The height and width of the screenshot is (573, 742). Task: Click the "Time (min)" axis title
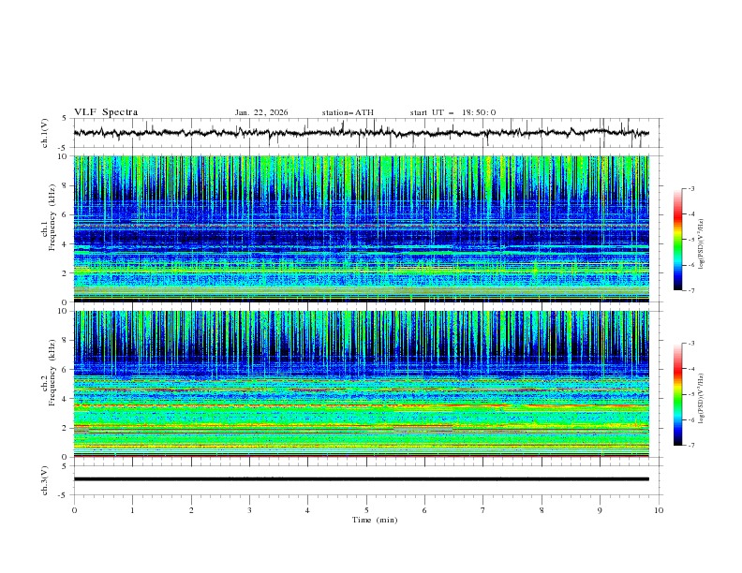(x=375, y=520)
